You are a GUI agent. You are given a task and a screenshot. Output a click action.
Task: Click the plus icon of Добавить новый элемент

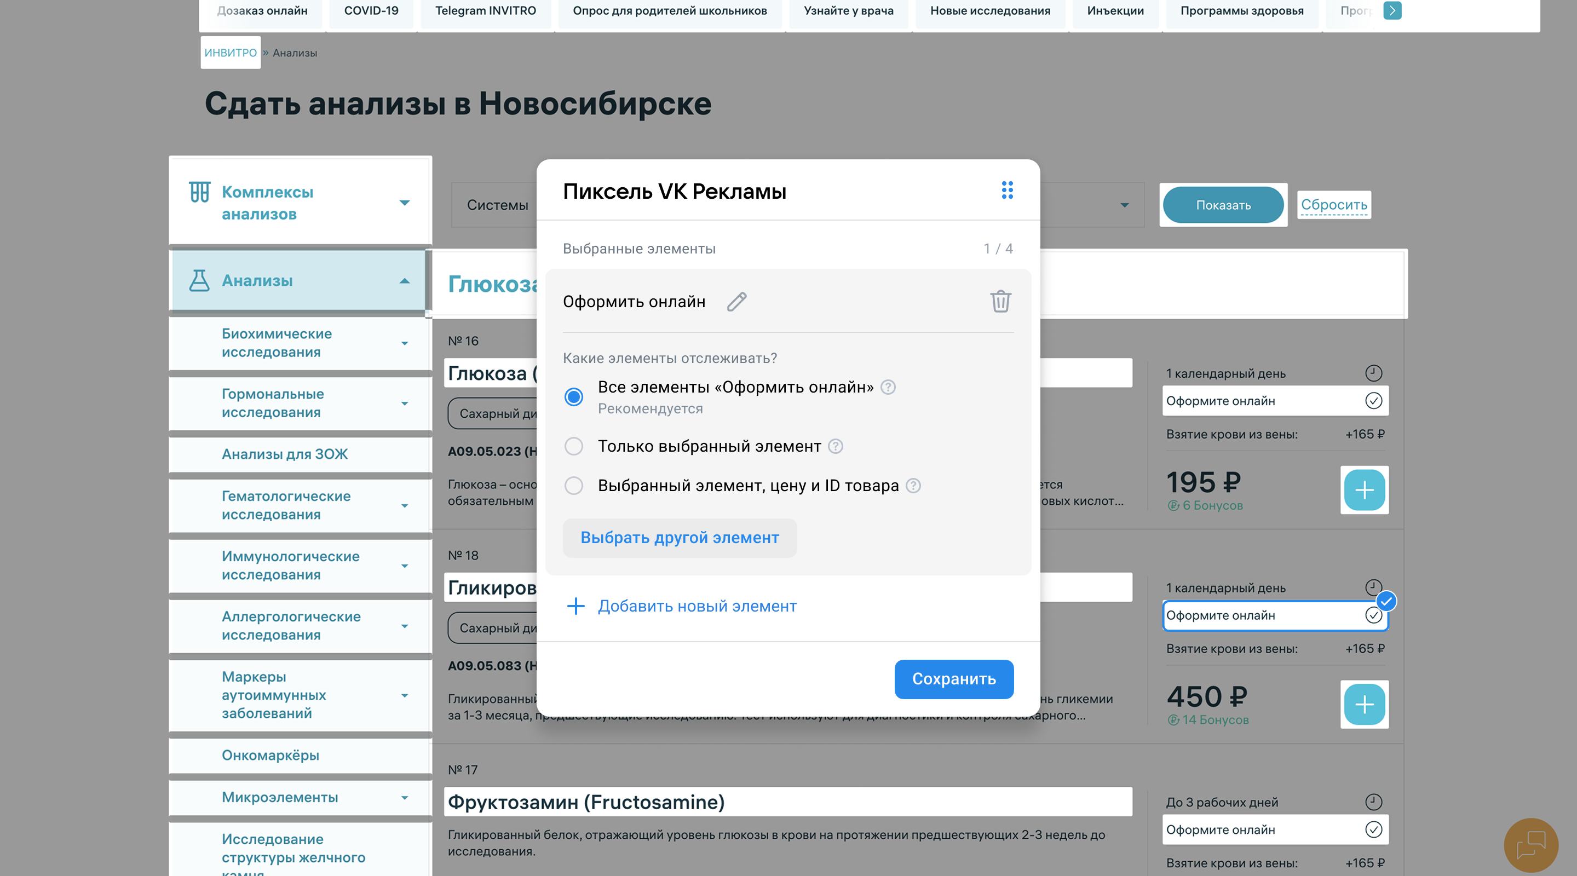pos(575,606)
